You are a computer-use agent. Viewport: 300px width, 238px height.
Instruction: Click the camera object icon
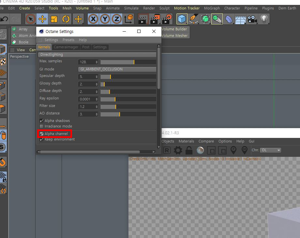point(252,19)
